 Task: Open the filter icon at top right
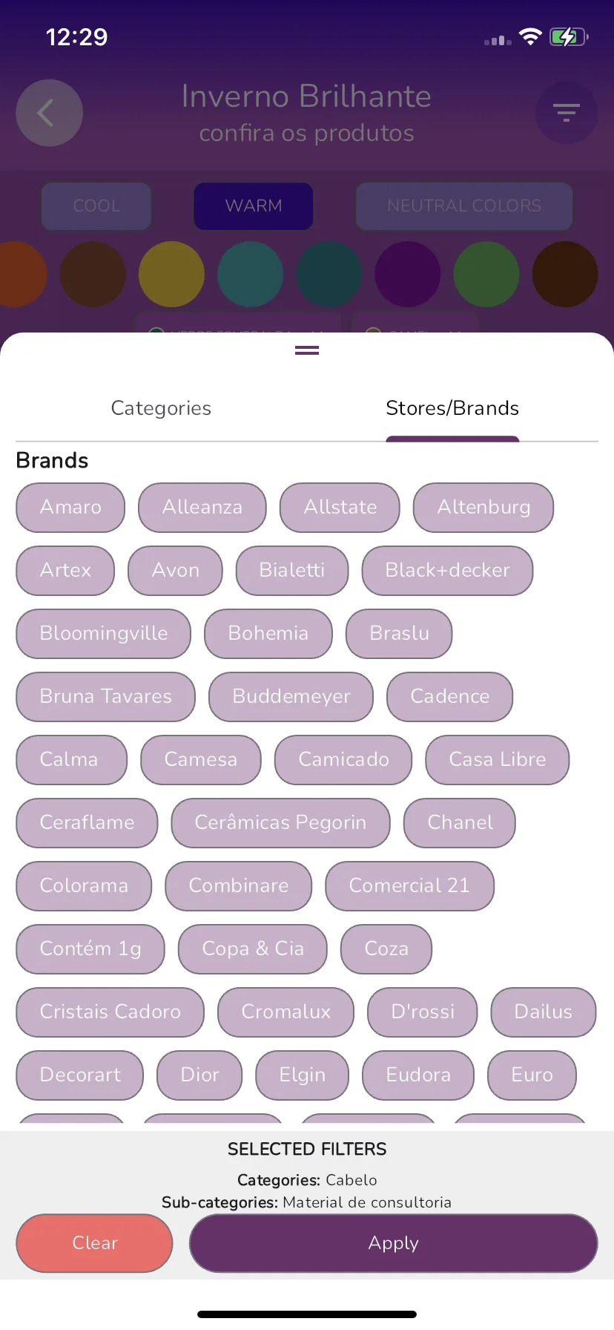pyautogui.click(x=567, y=113)
